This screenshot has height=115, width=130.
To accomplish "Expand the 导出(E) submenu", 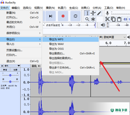I will 21,39.
